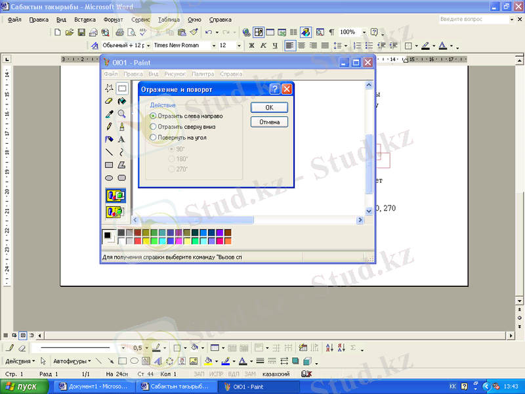This screenshot has height=394, width=525.
Task: Open the Таблица menu in Word
Action: click(169, 20)
